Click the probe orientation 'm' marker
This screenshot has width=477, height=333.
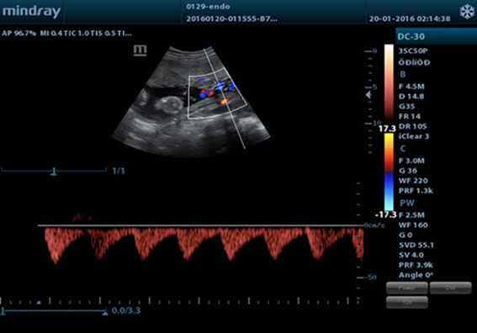(x=140, y=50)
